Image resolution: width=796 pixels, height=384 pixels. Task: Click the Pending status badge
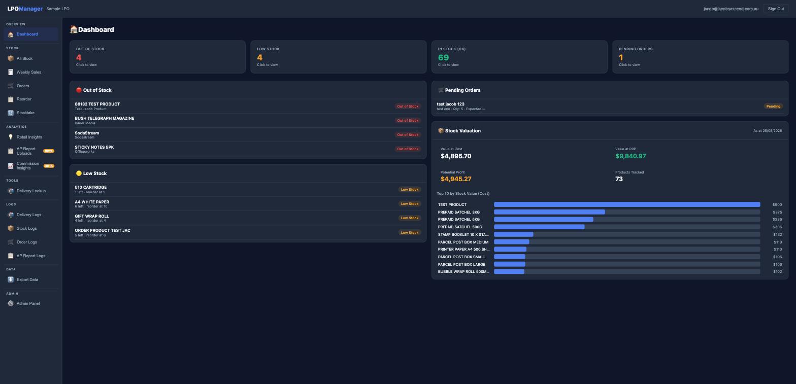point(773,107)
